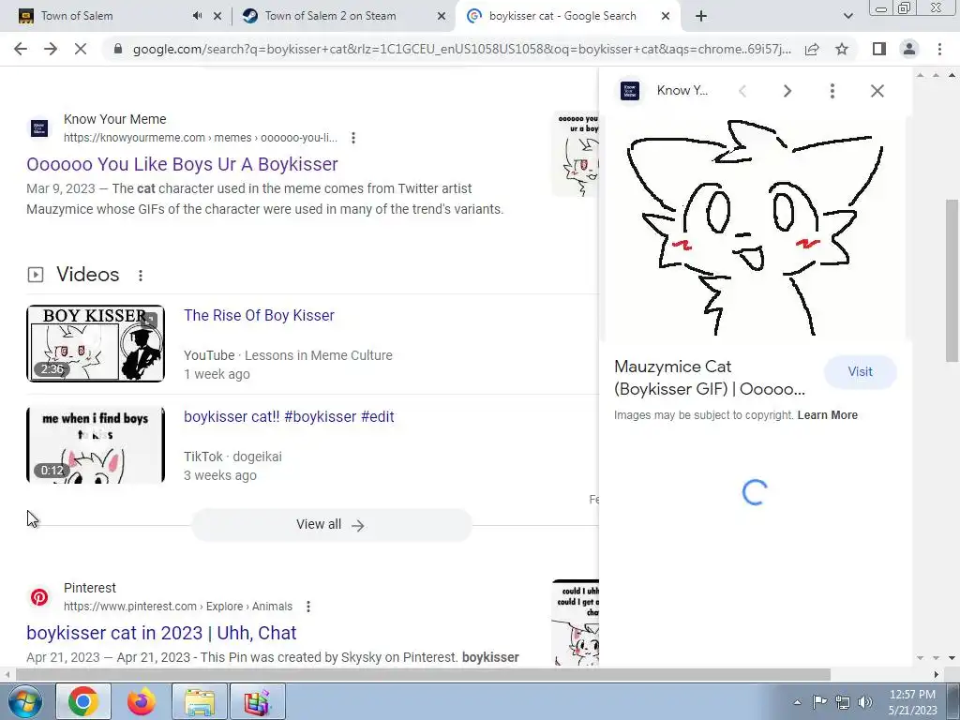Open three-dot options in image preview panel
The image size is (960, 720).
point(832,91)
